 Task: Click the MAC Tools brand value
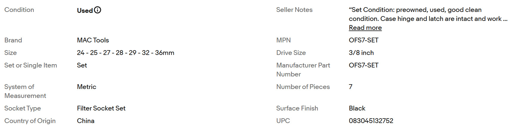pyautogui.click(x=93, y=40)
